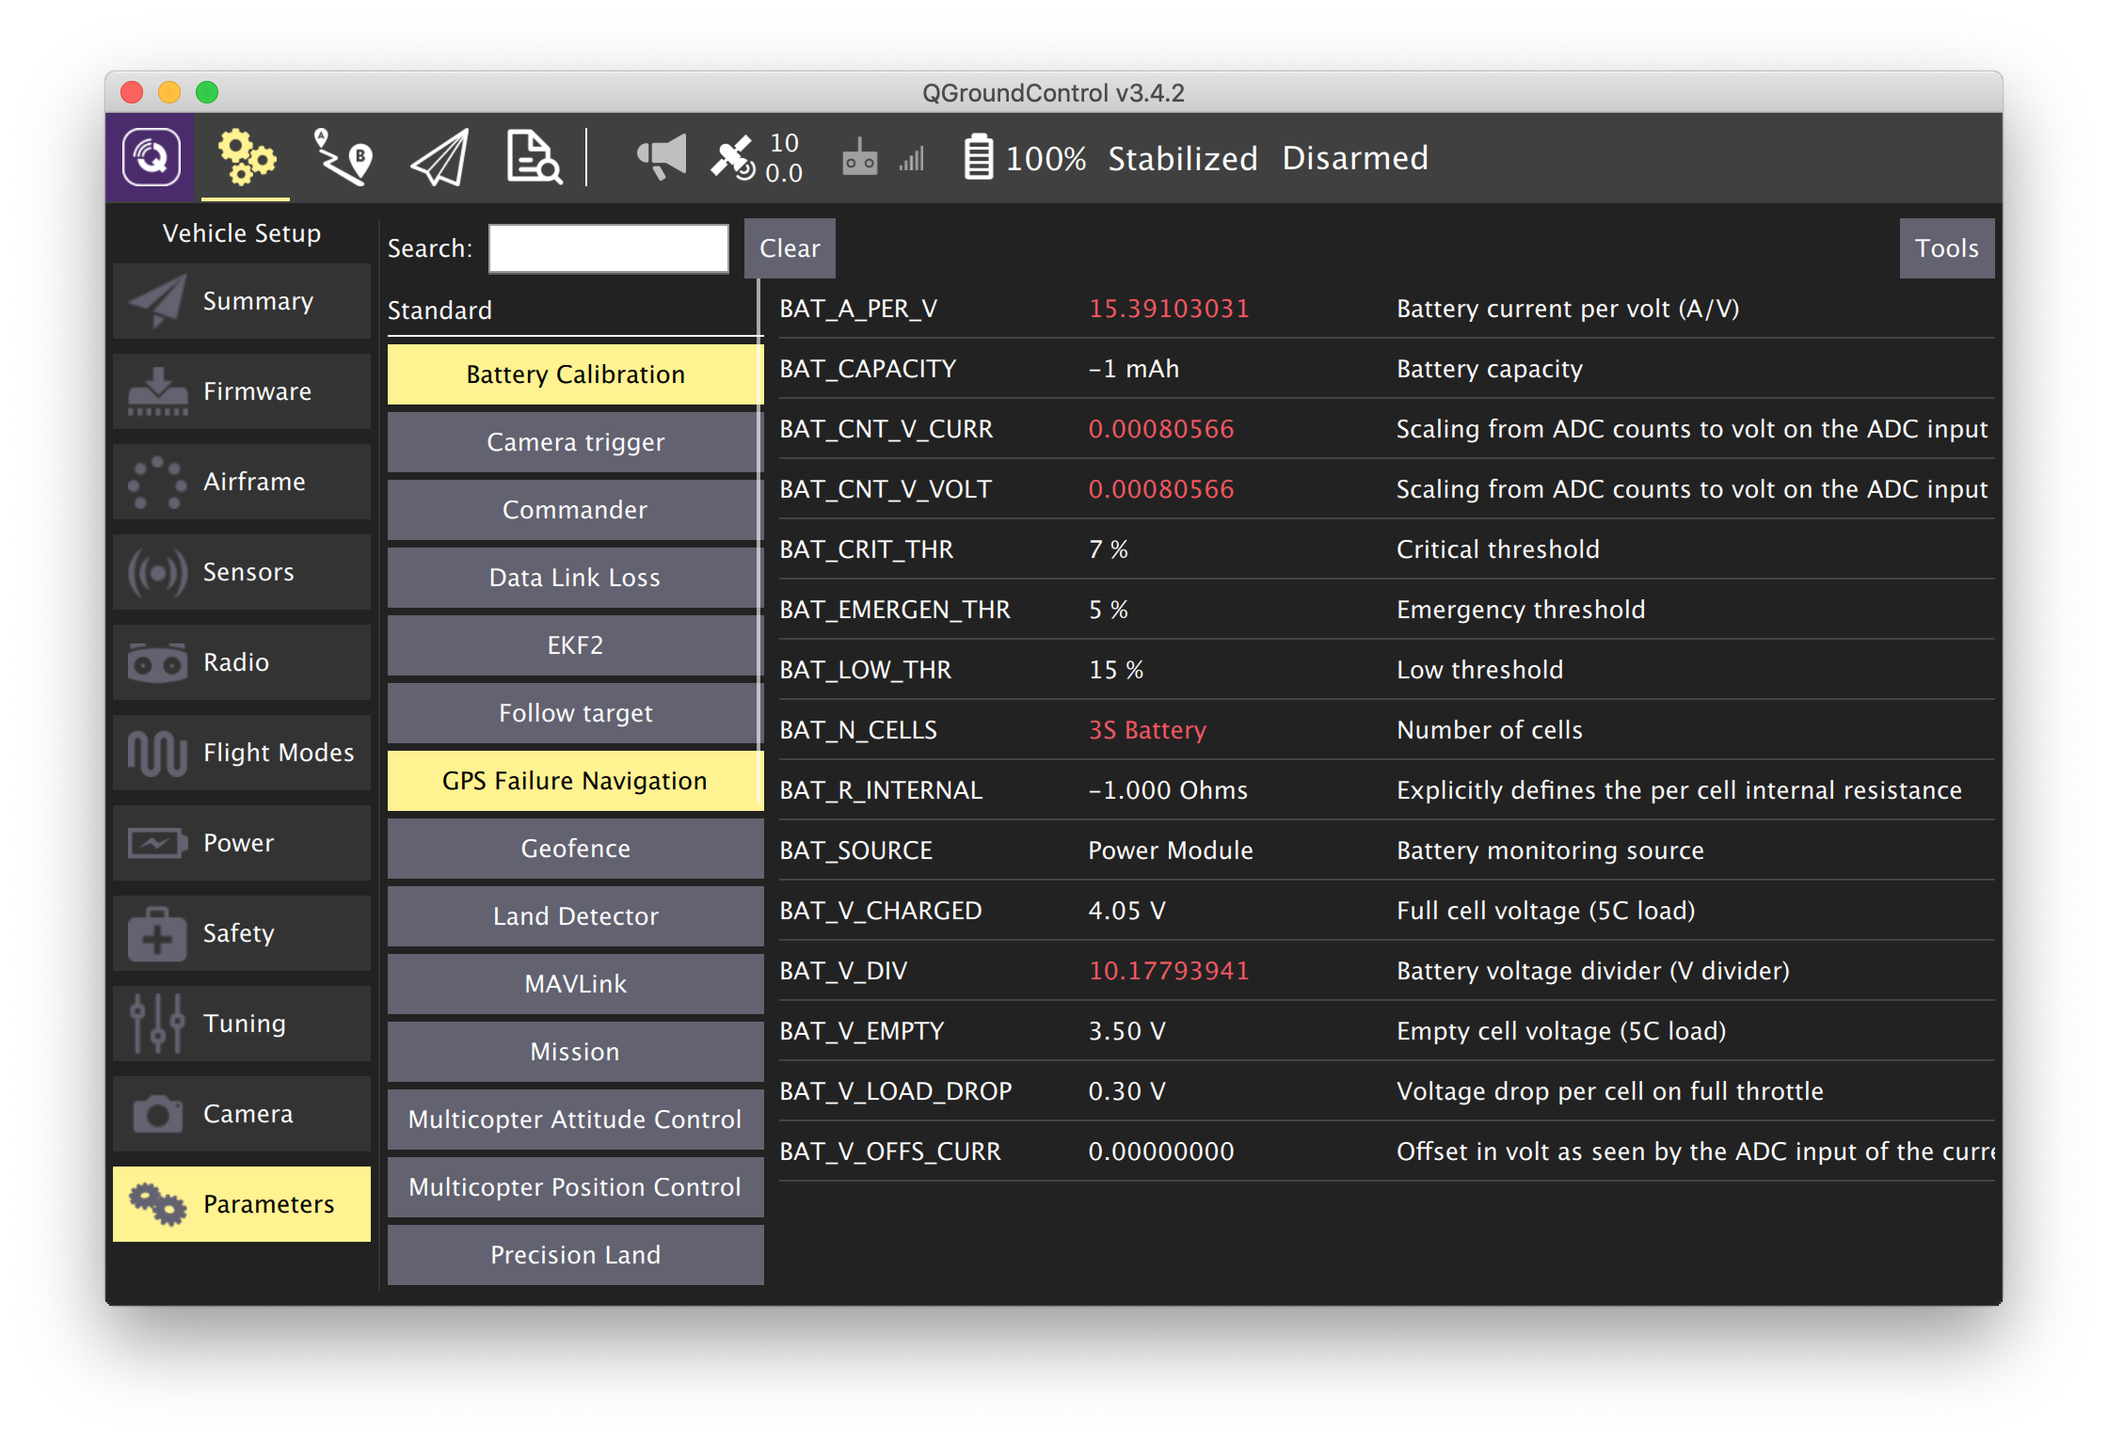The width and height of the screenshot is (2108, 1445).
Task: Open the Tools menu button
Action: pyautogui.click(x=1947, y=248)
